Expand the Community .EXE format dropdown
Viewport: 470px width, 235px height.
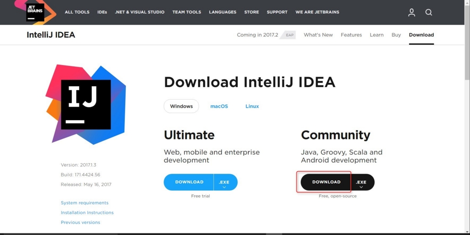coord(363,182)
